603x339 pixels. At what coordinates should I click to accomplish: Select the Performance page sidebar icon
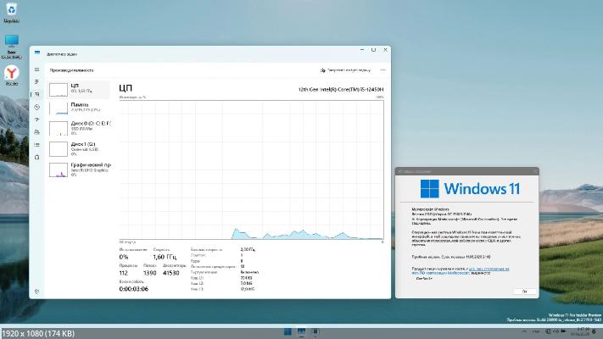36,95
